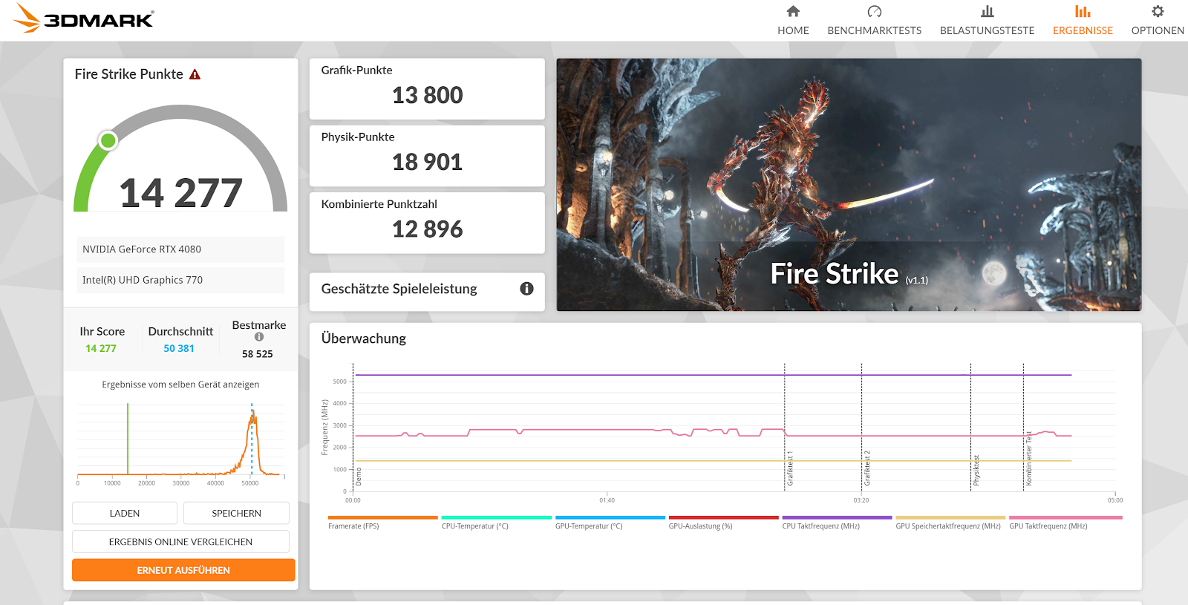This screenshot has width=1188, height=605.
Task: Click Bestmarke value 58 525
Action: (258, 354)
